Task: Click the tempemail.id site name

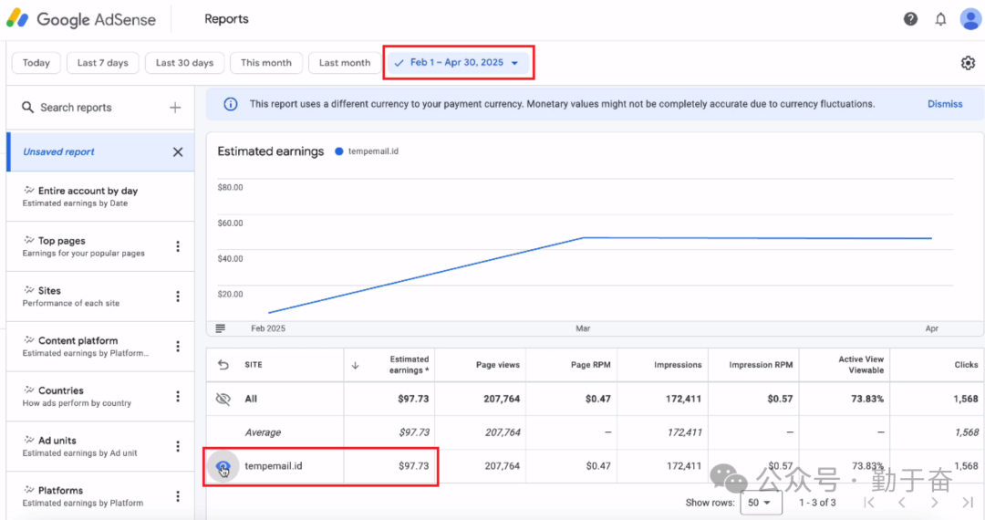Action: point(274,466)
